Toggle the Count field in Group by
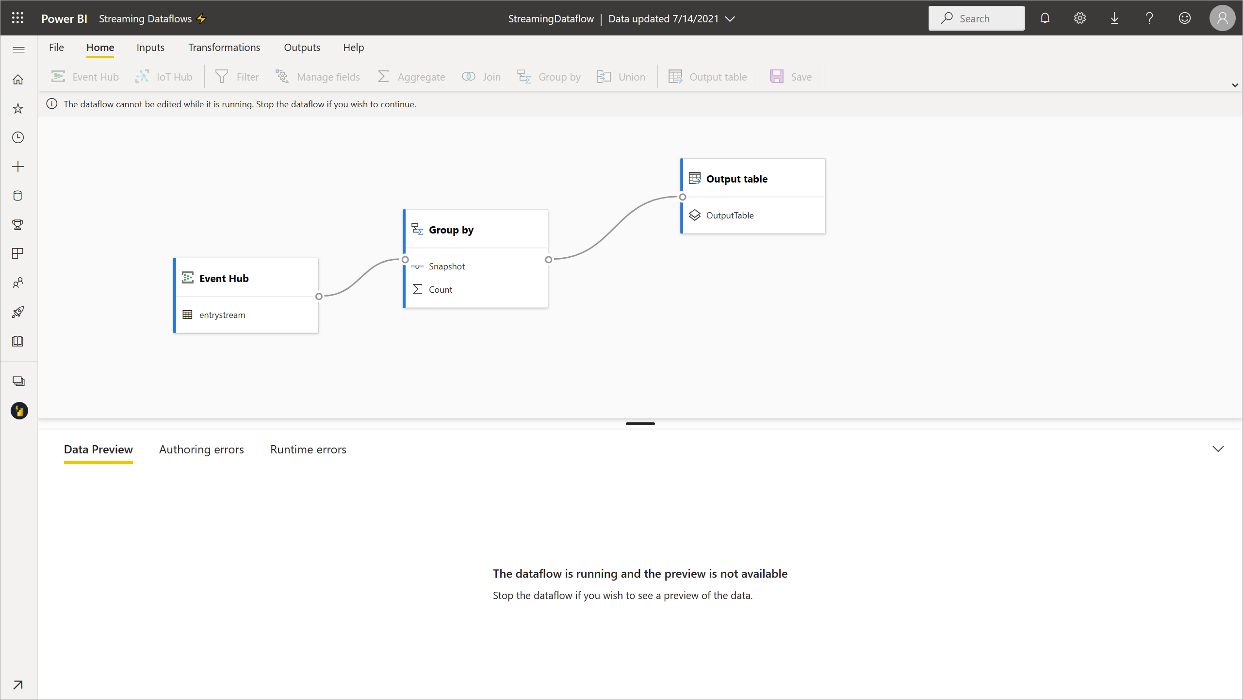Screen dimensions: 1243x700 tap(441, 289)
